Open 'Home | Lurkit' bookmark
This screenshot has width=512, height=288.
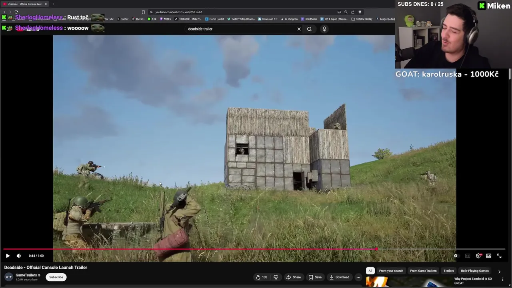[215, 19]
